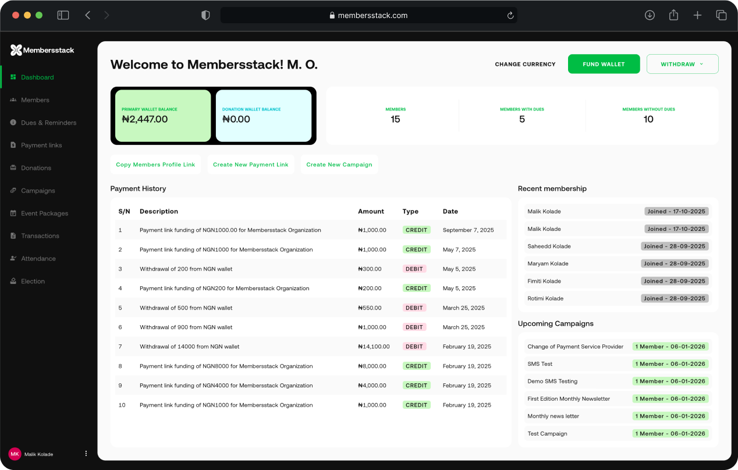Expand the Withdraw dropdown
This screenshot has height=470, width=738.
pos(682,64)
